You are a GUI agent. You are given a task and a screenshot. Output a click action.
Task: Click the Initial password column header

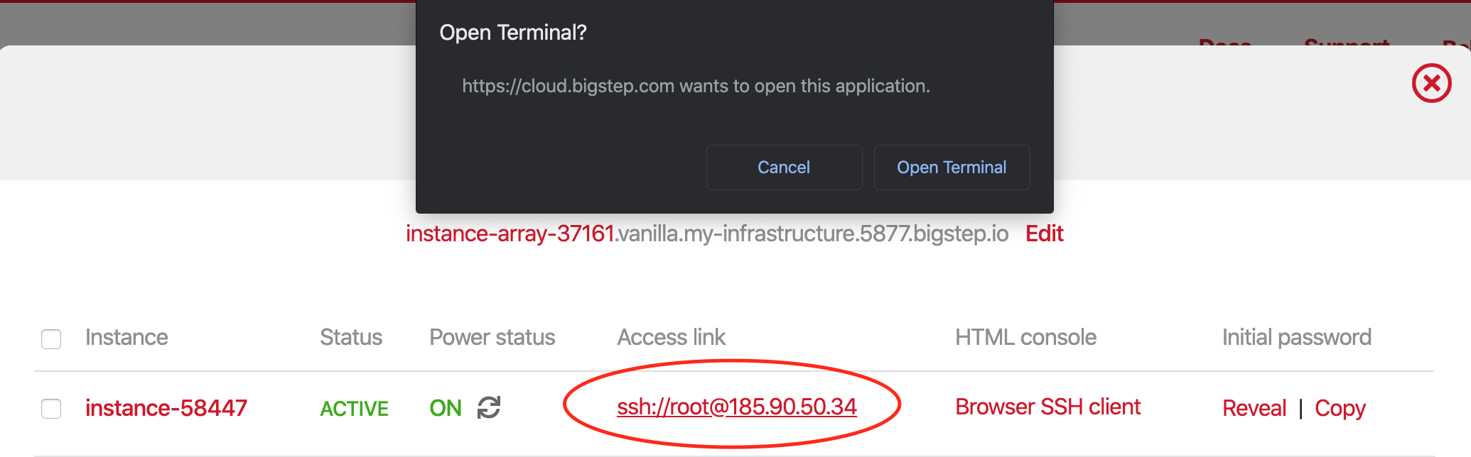tap(1296, 337)
